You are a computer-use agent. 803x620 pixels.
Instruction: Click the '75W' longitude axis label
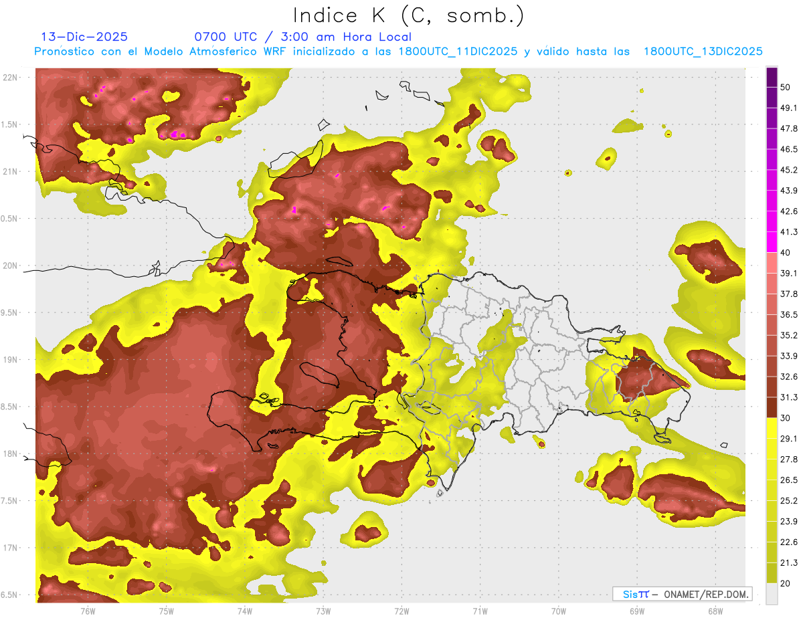[167, 611]
